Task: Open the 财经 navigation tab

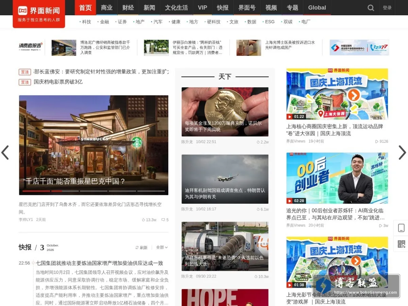Action: click(128, 7)
